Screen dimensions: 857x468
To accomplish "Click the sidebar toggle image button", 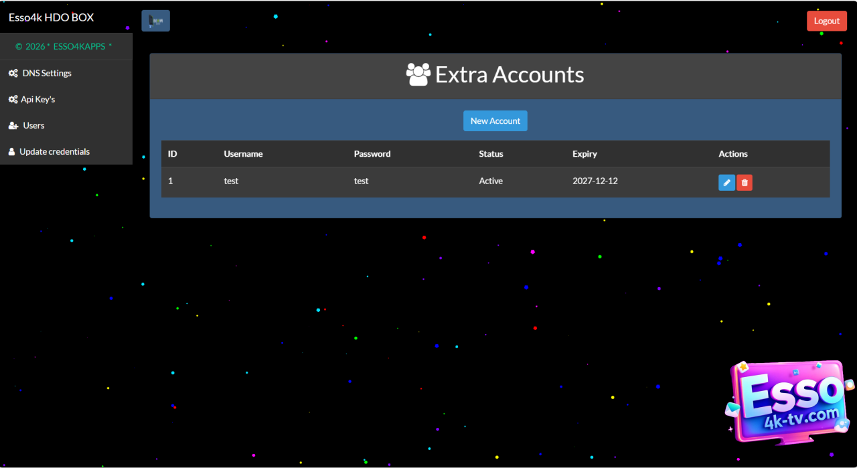I will (x=155, y=21).
